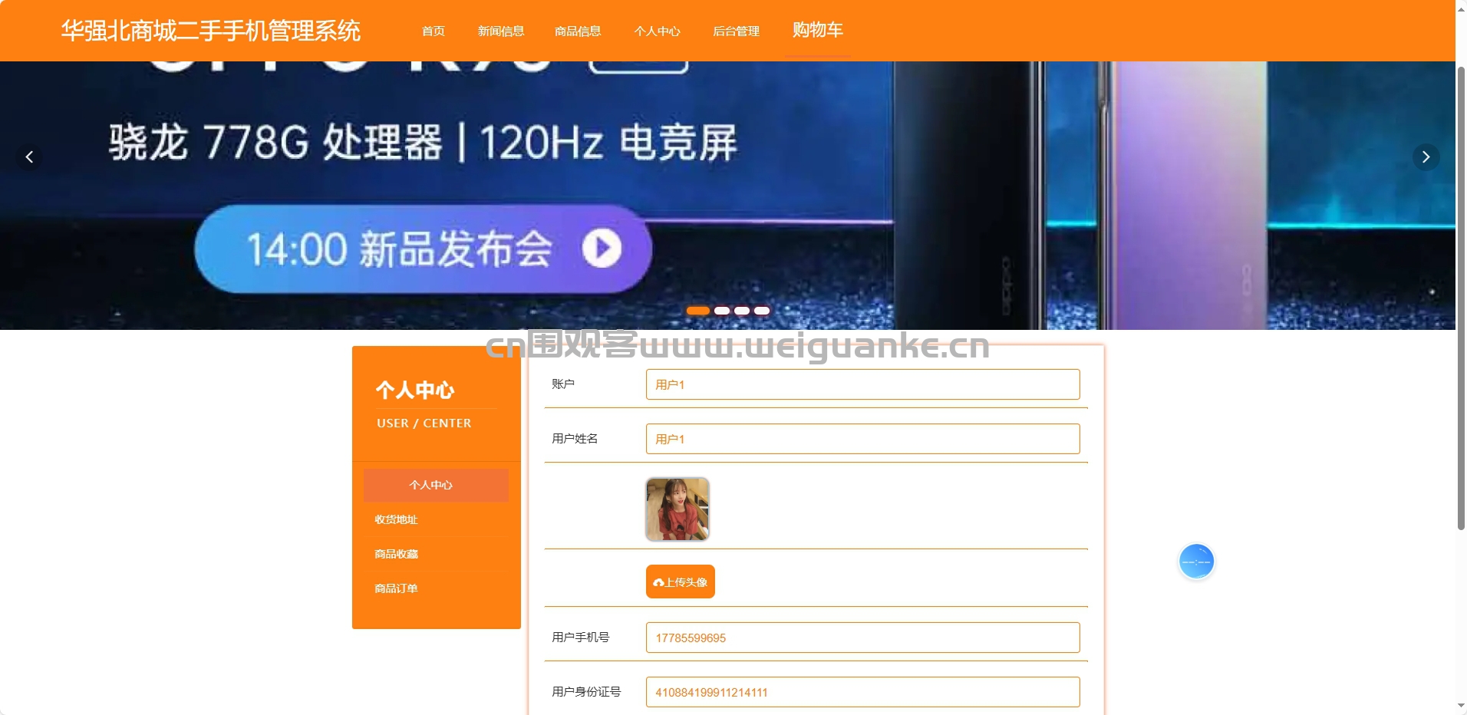This screenshot has width=1467, height=715.
Task: Select the third carousel indicator dot
Action: pyautogui.click(x=742, y=311)
